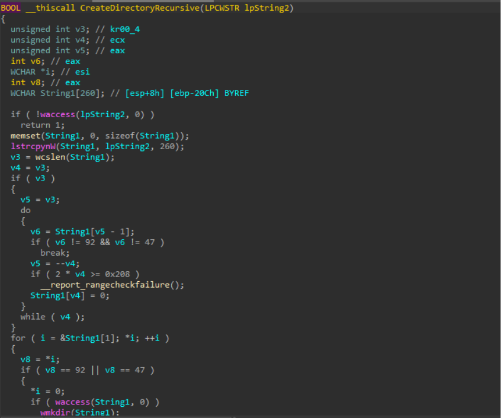Viewport: 501px width, 418px height.
Task: Select the memset function call
Action: point(25,136)
